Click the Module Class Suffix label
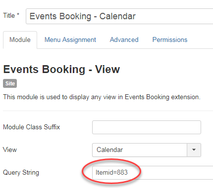 [31, 127]
